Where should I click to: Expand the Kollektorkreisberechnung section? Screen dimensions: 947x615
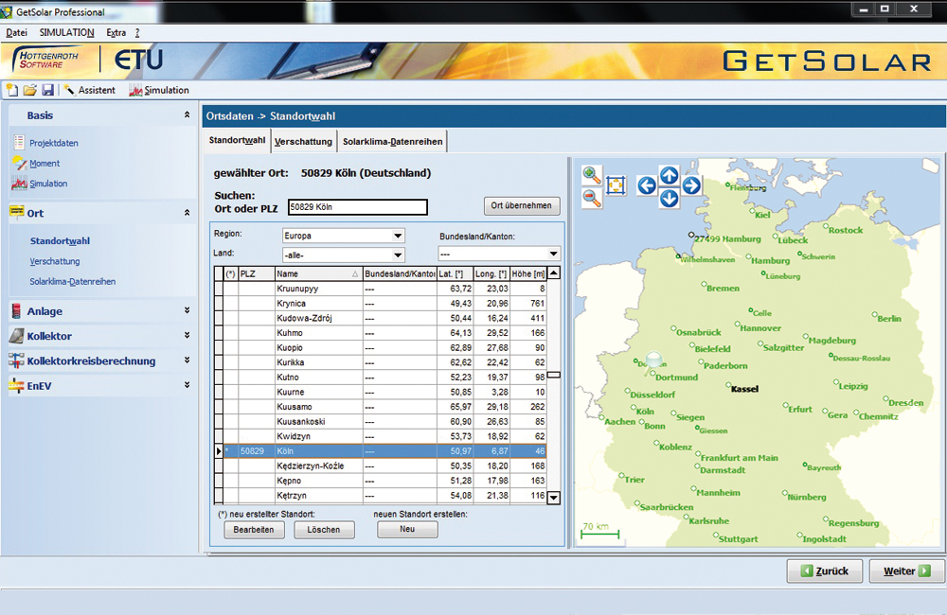pos(187,360)
